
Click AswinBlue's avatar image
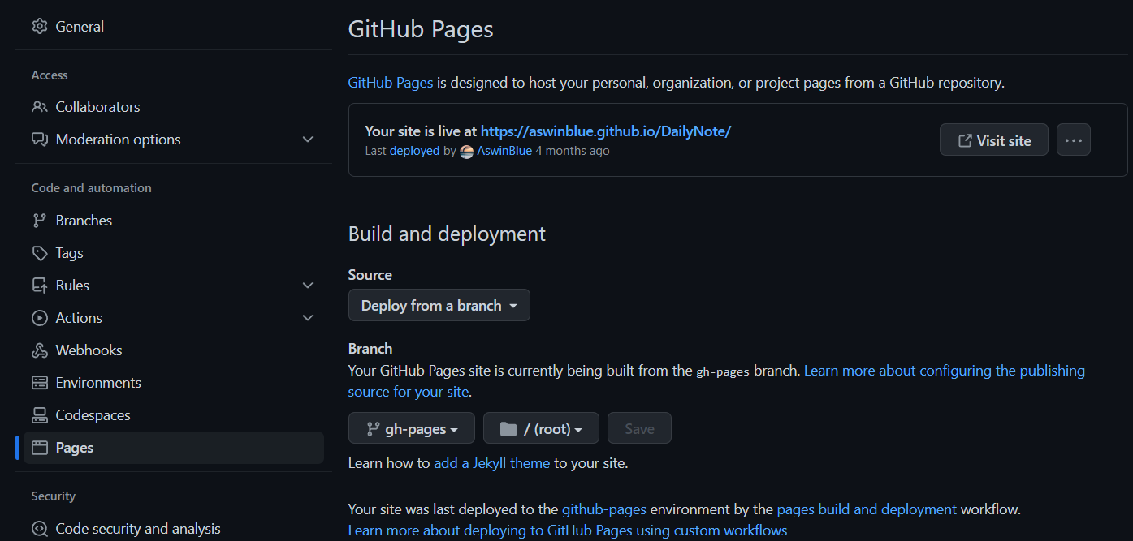coord(466,151)
